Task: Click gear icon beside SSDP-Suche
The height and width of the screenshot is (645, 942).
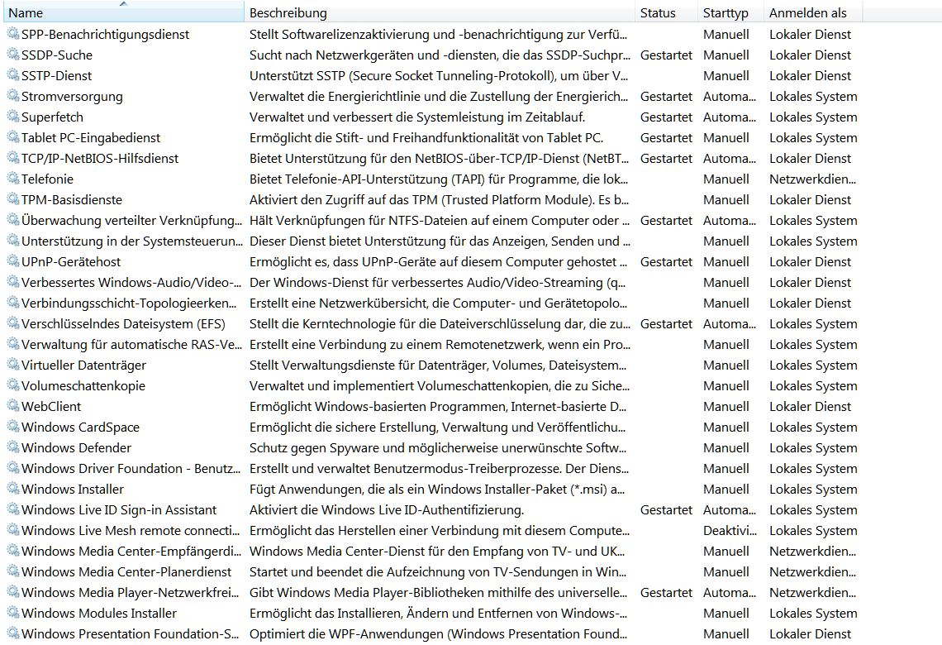Action: pos(12,55)
